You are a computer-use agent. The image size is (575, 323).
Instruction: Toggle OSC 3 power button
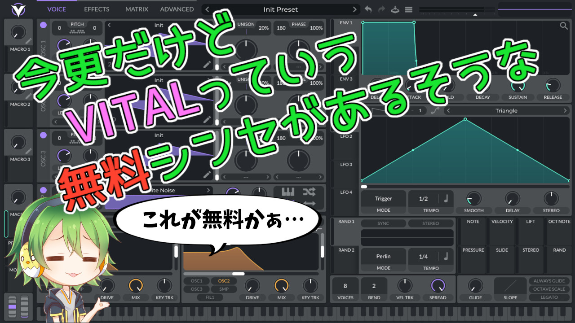[43, 135]
